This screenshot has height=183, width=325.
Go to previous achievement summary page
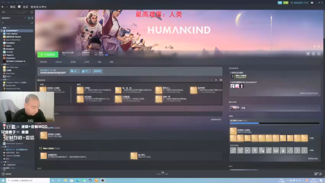point(211,80)
